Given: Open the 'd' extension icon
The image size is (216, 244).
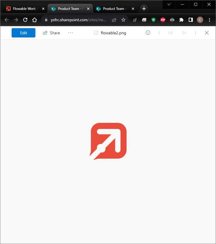Looking at the screenshot, I should [x=135, y=20].
